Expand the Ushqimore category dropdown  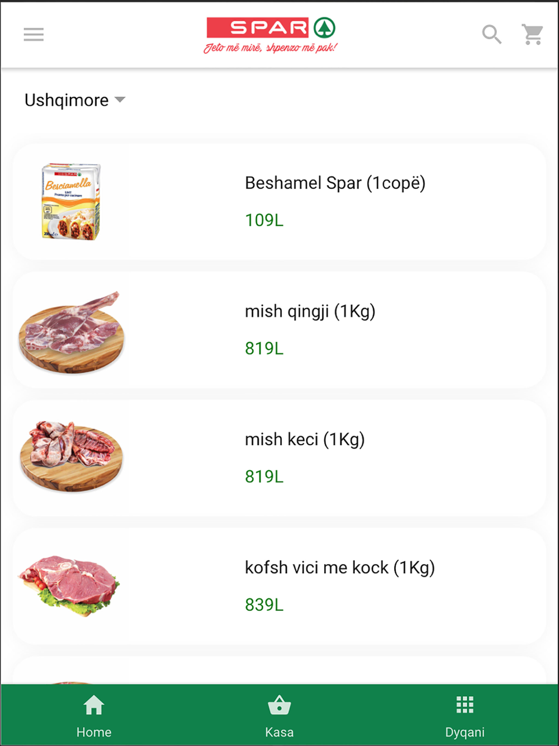point(75,100)
